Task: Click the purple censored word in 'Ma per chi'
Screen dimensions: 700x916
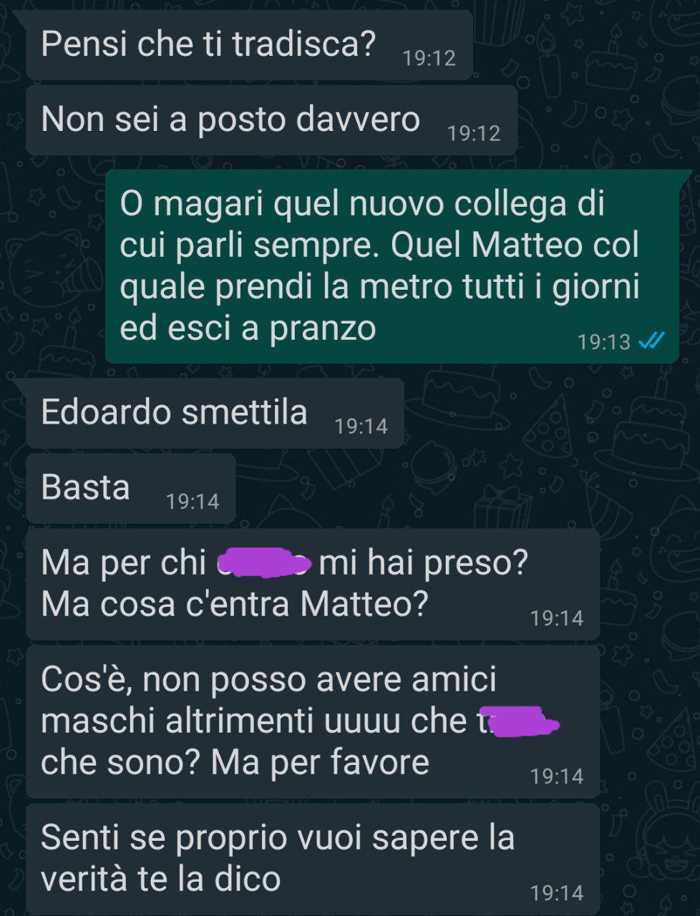Action: [264, 562]
